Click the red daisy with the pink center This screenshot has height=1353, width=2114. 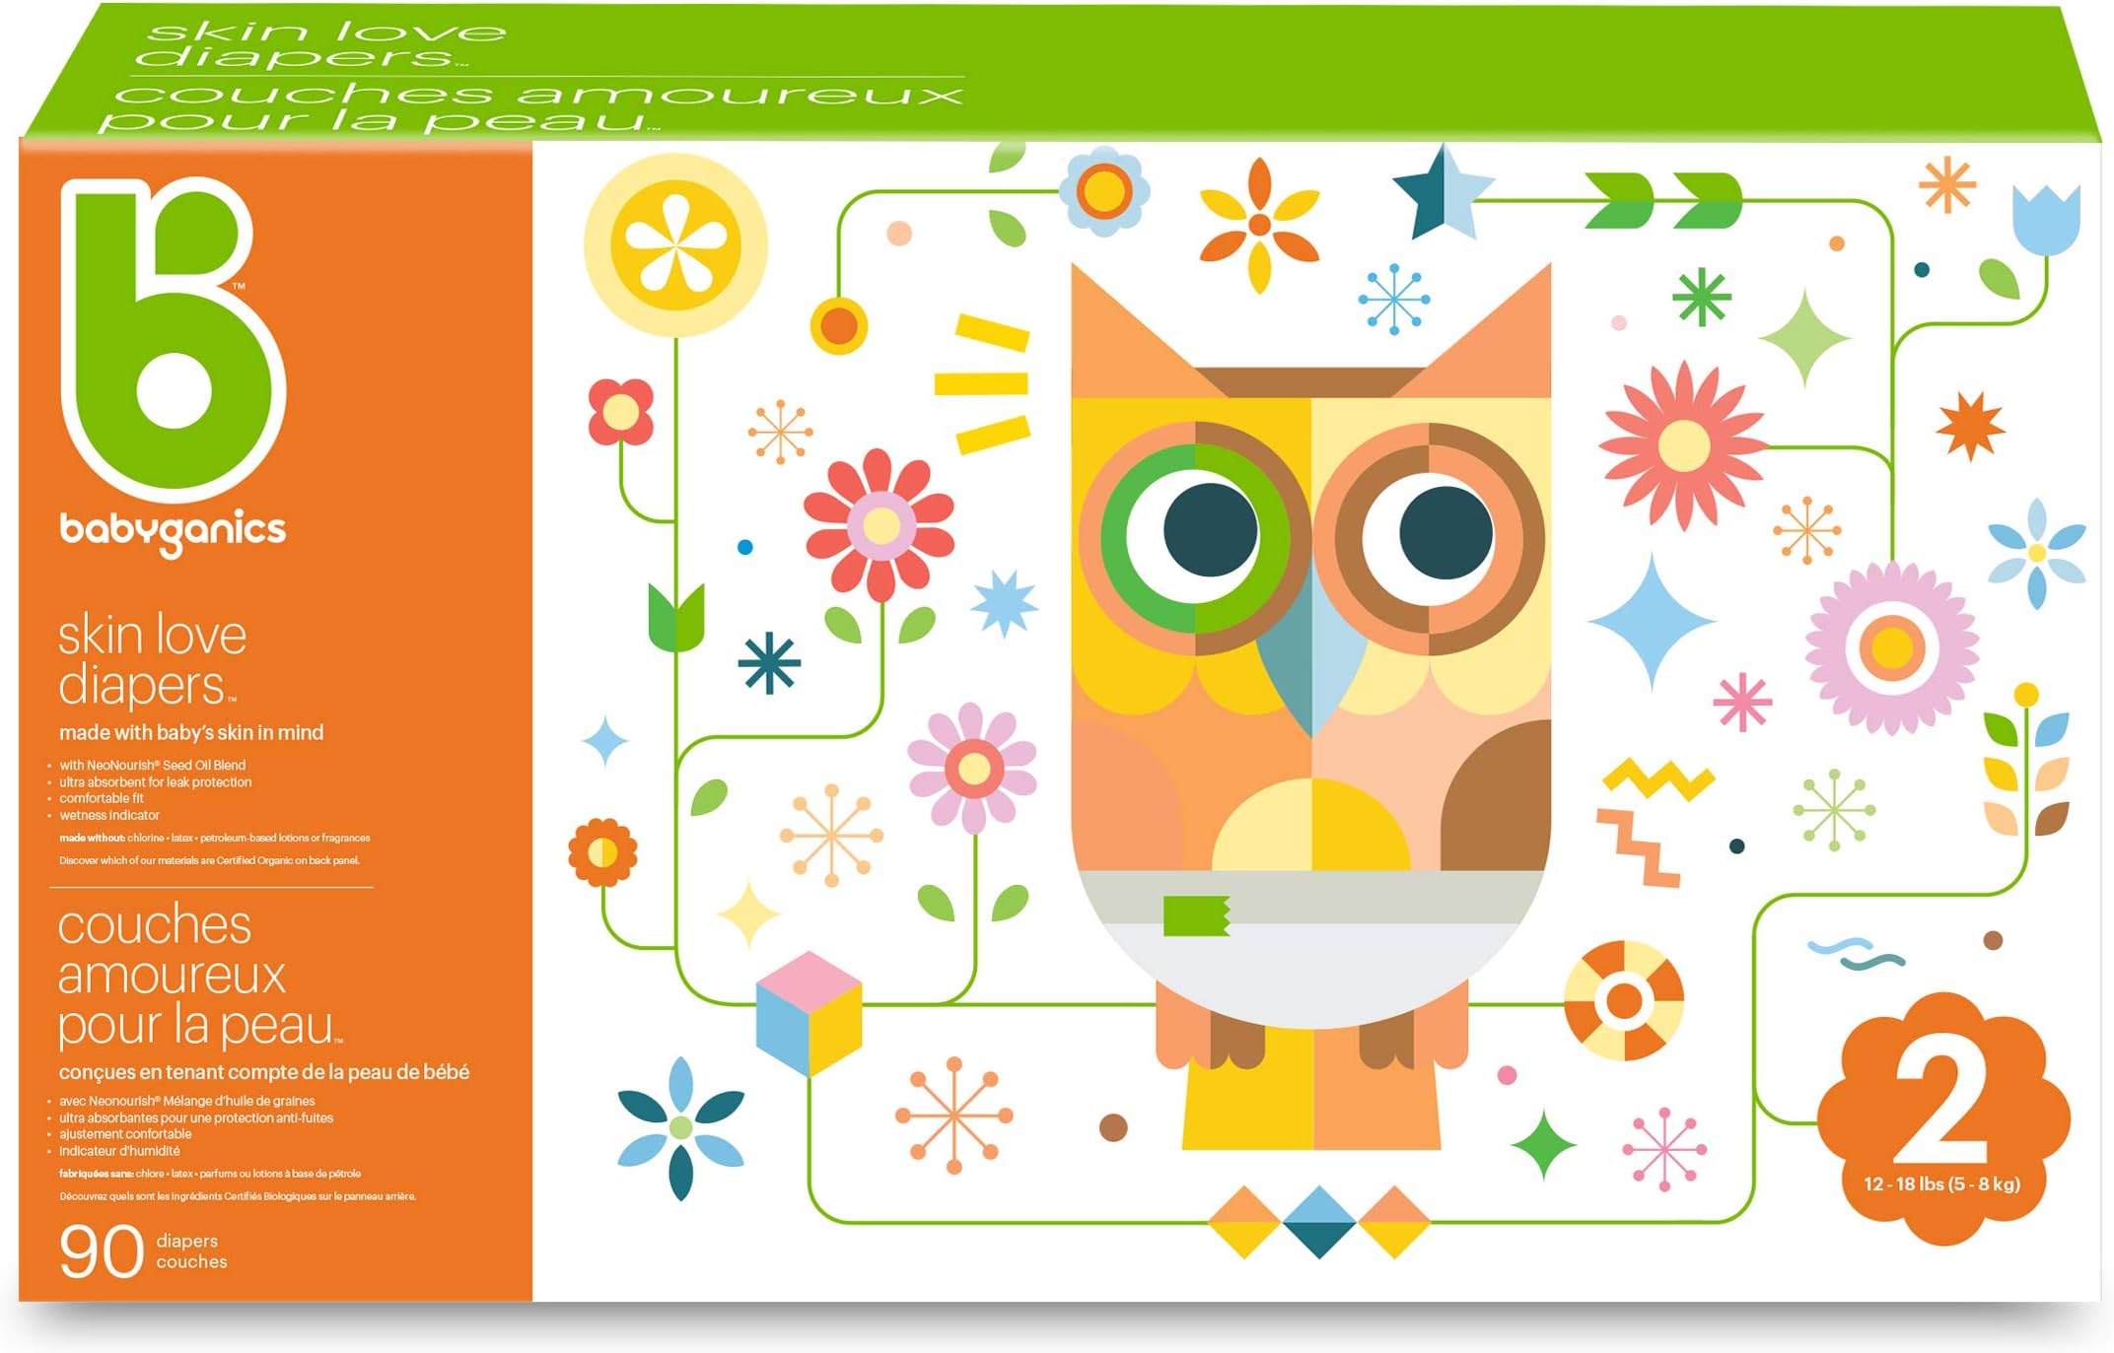tap(880, 525)
